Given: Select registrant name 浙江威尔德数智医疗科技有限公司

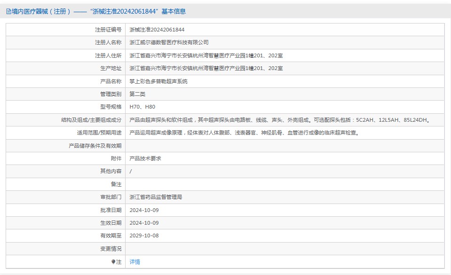Looking at the screenshot, I should pos(169,42).
